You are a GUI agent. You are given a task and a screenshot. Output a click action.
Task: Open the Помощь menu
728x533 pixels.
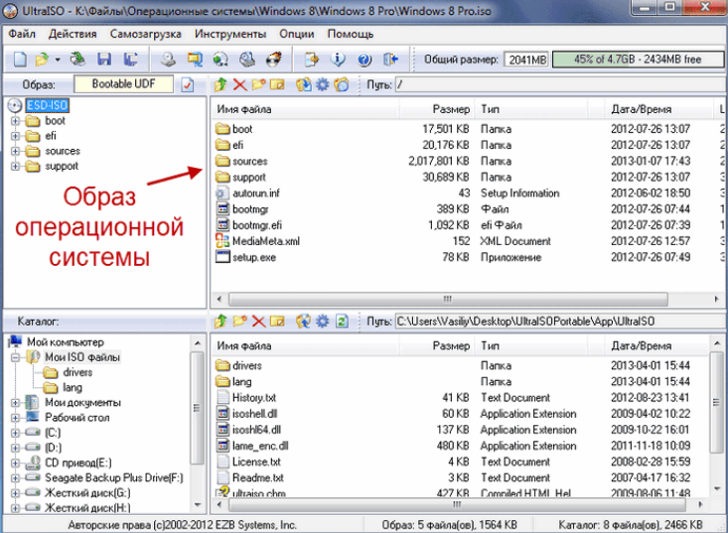351,34
